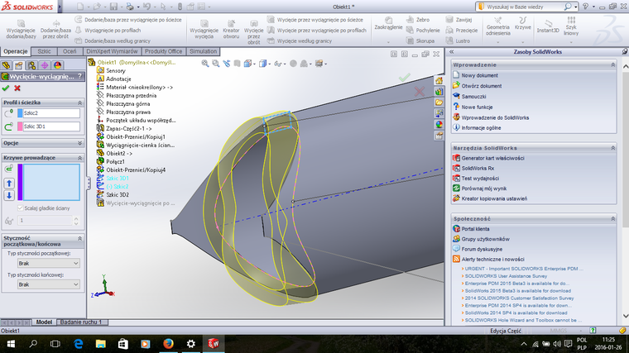Open PropertyManager tab icon
Screen dimensions: 629x353
pos(18,65)
